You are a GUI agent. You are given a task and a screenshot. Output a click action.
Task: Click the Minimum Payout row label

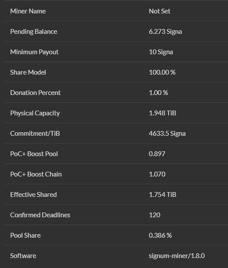pos(34,52)
